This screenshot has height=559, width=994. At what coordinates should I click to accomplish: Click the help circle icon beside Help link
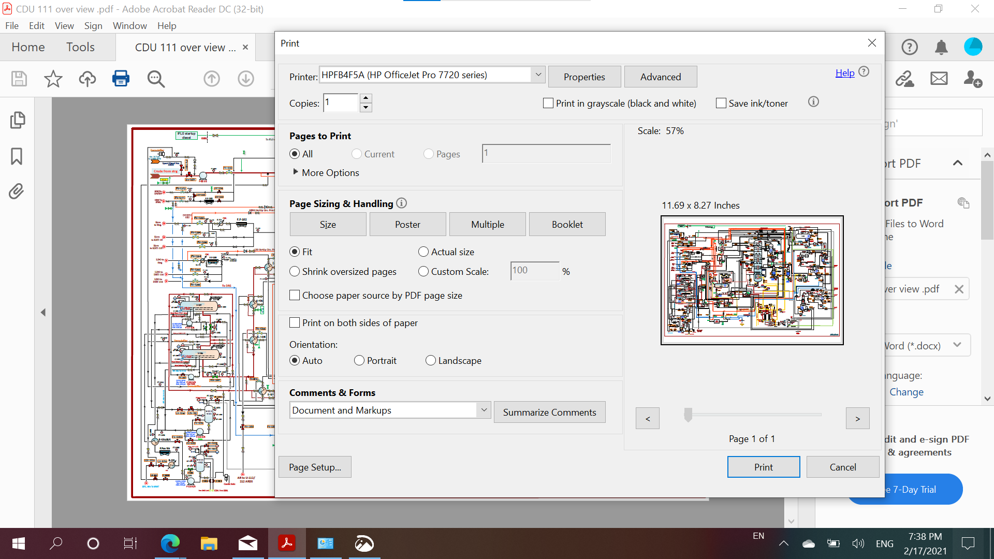[864, 71]
